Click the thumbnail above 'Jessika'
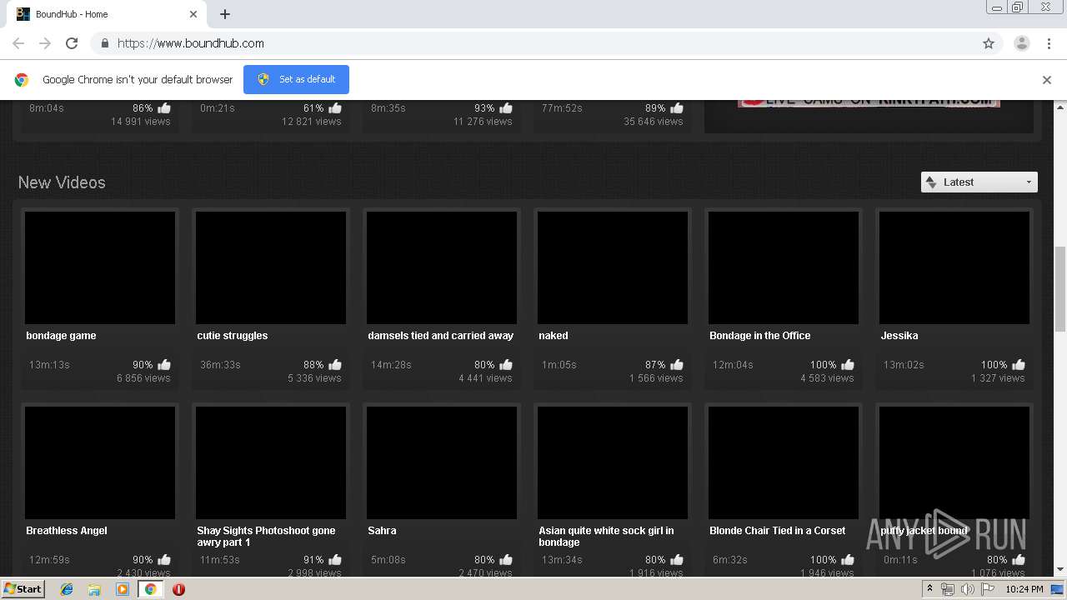This screenshot has width=1067, height=600. tap(954, 267)
